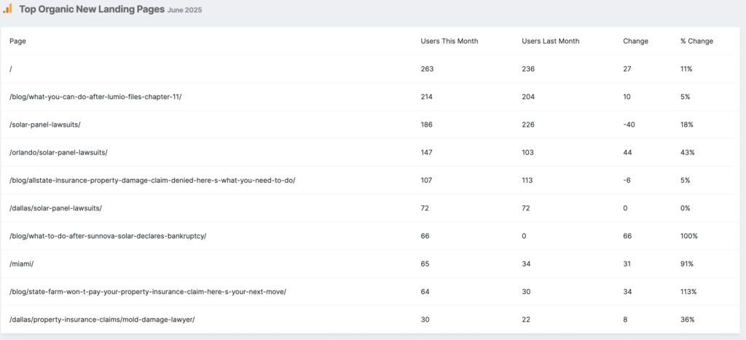
Task: Click the June 2025 date label
Action: click(184, 10)
